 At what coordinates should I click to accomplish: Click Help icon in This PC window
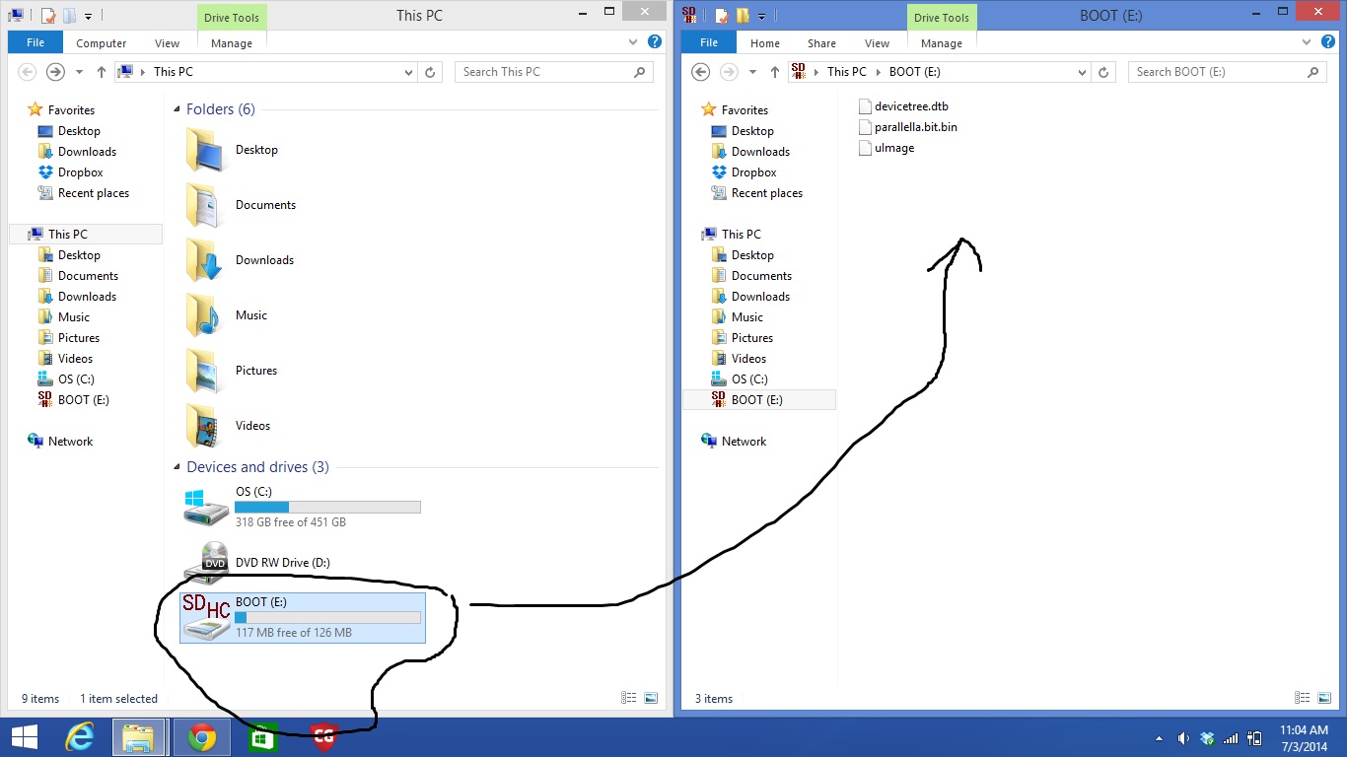(x=654, y=42)
